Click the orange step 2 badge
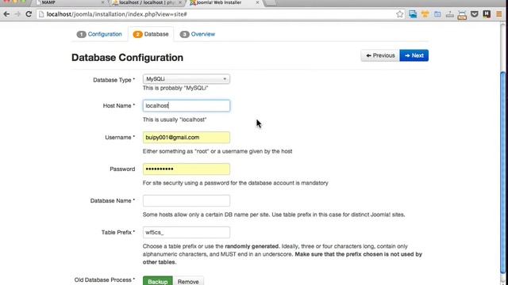 pos(137,34)
